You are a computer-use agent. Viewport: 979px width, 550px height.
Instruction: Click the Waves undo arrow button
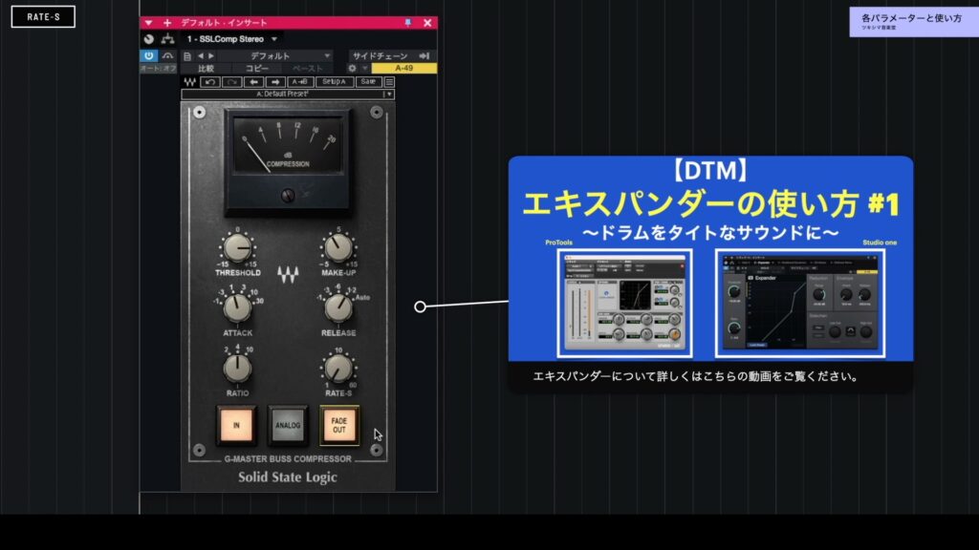click(x=209, y=82)
